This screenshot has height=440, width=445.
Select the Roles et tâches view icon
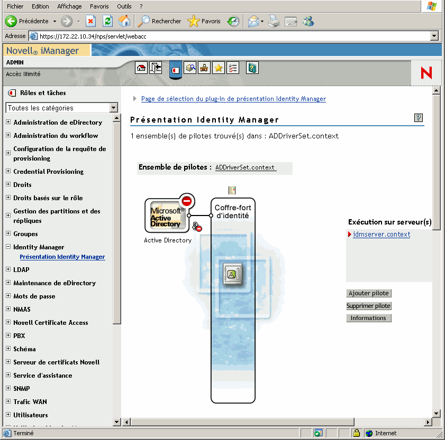[175, 69]
